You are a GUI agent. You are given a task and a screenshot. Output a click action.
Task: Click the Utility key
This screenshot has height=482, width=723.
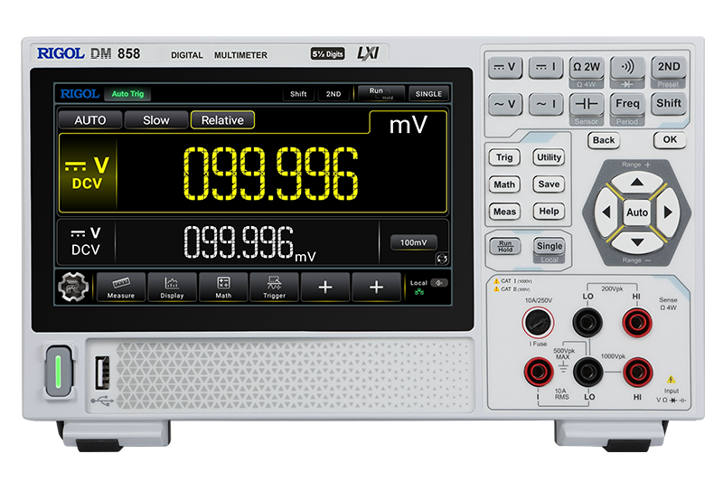point(549,157)
